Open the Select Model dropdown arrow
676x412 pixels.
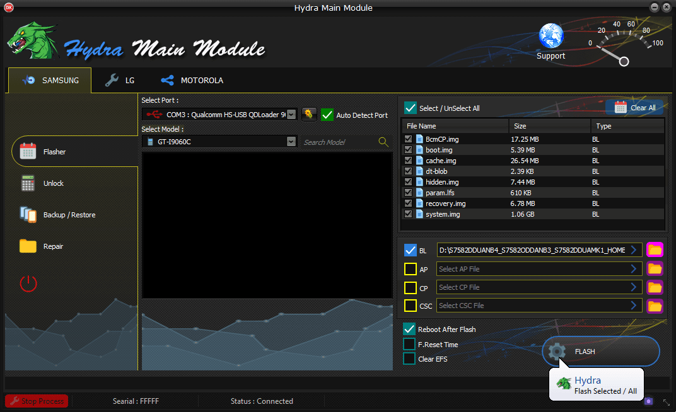[x=291, y=142]
